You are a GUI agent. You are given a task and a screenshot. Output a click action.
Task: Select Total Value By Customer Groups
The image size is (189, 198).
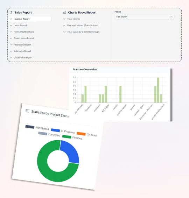[x=83, y=32]
